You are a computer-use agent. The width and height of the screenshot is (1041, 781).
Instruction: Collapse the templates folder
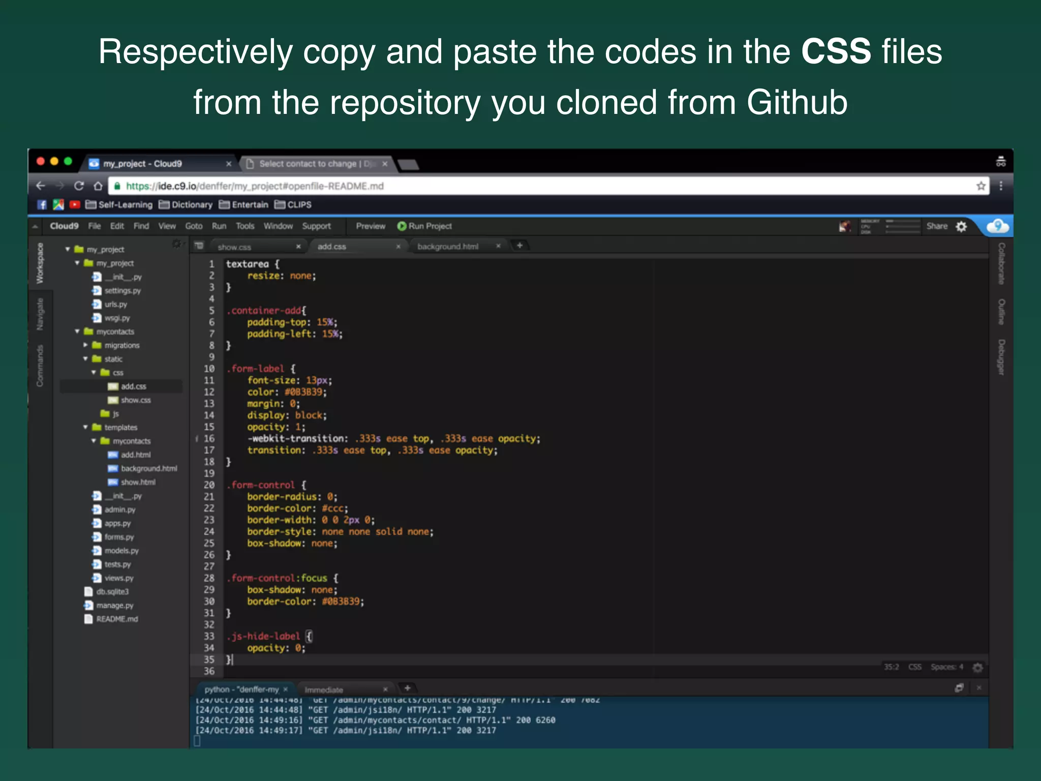pyautogui.click(x=85, y=427)
